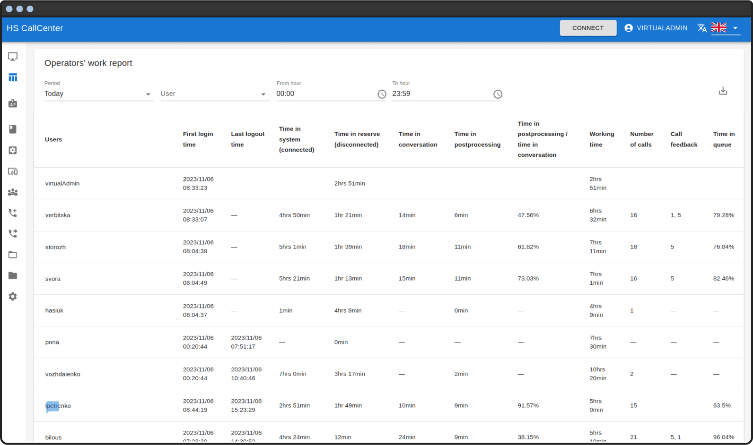Select the blue table report icon
Image resolution: width=753 pixels, height=445 pixels.
[13, 77]
